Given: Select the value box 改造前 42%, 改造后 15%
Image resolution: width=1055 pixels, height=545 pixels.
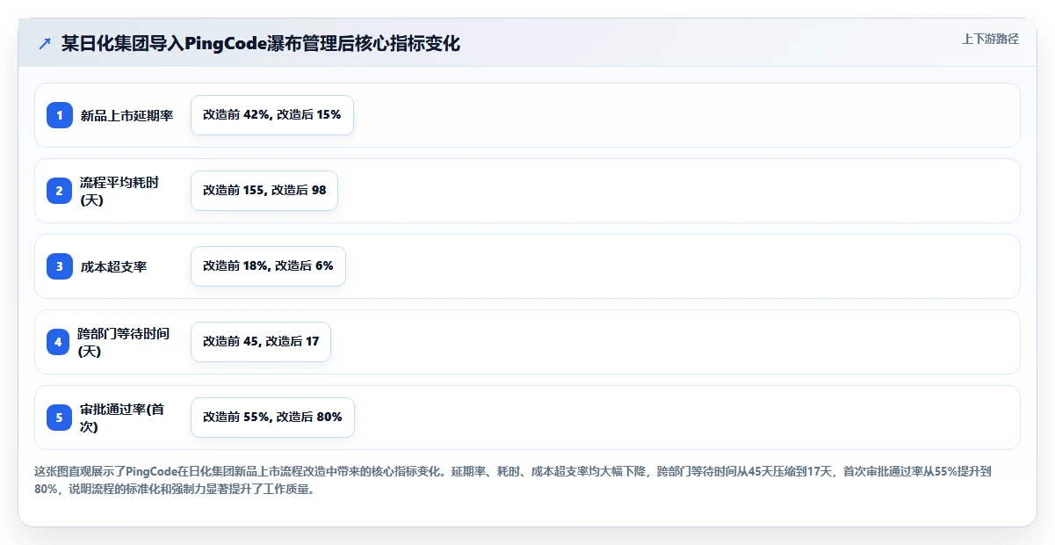Looking at the screenshot, I should point(272,115).
